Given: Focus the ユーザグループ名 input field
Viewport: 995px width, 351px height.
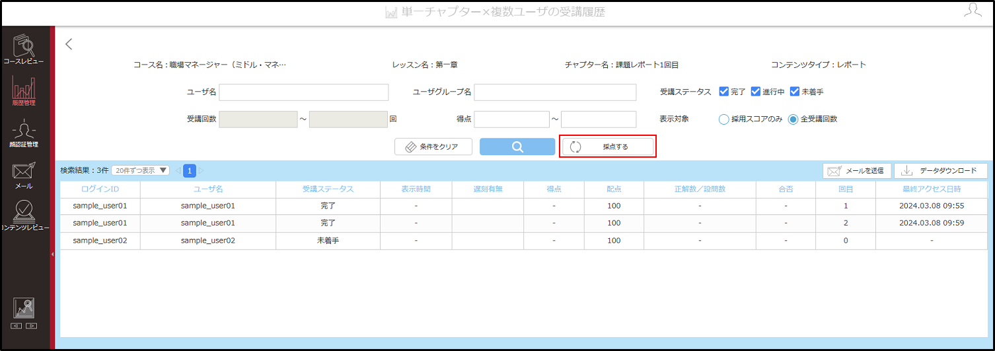Looking at the screenshot, I should click(555, 92).
